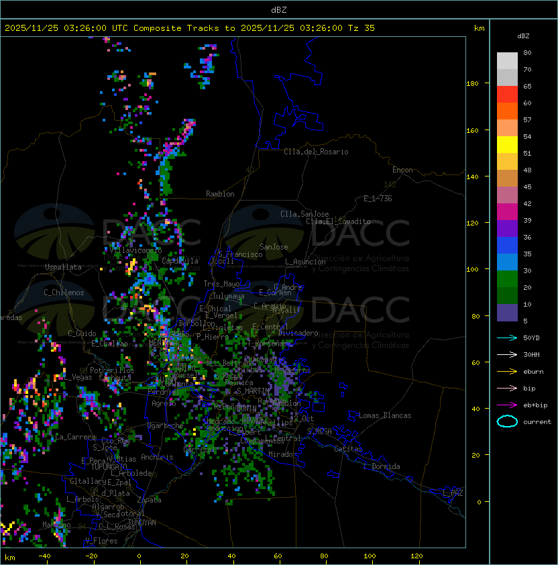558x565 pixels.
Task: Pick the gray swatch between 70 and 65
Action: click(x=507, y=77)
